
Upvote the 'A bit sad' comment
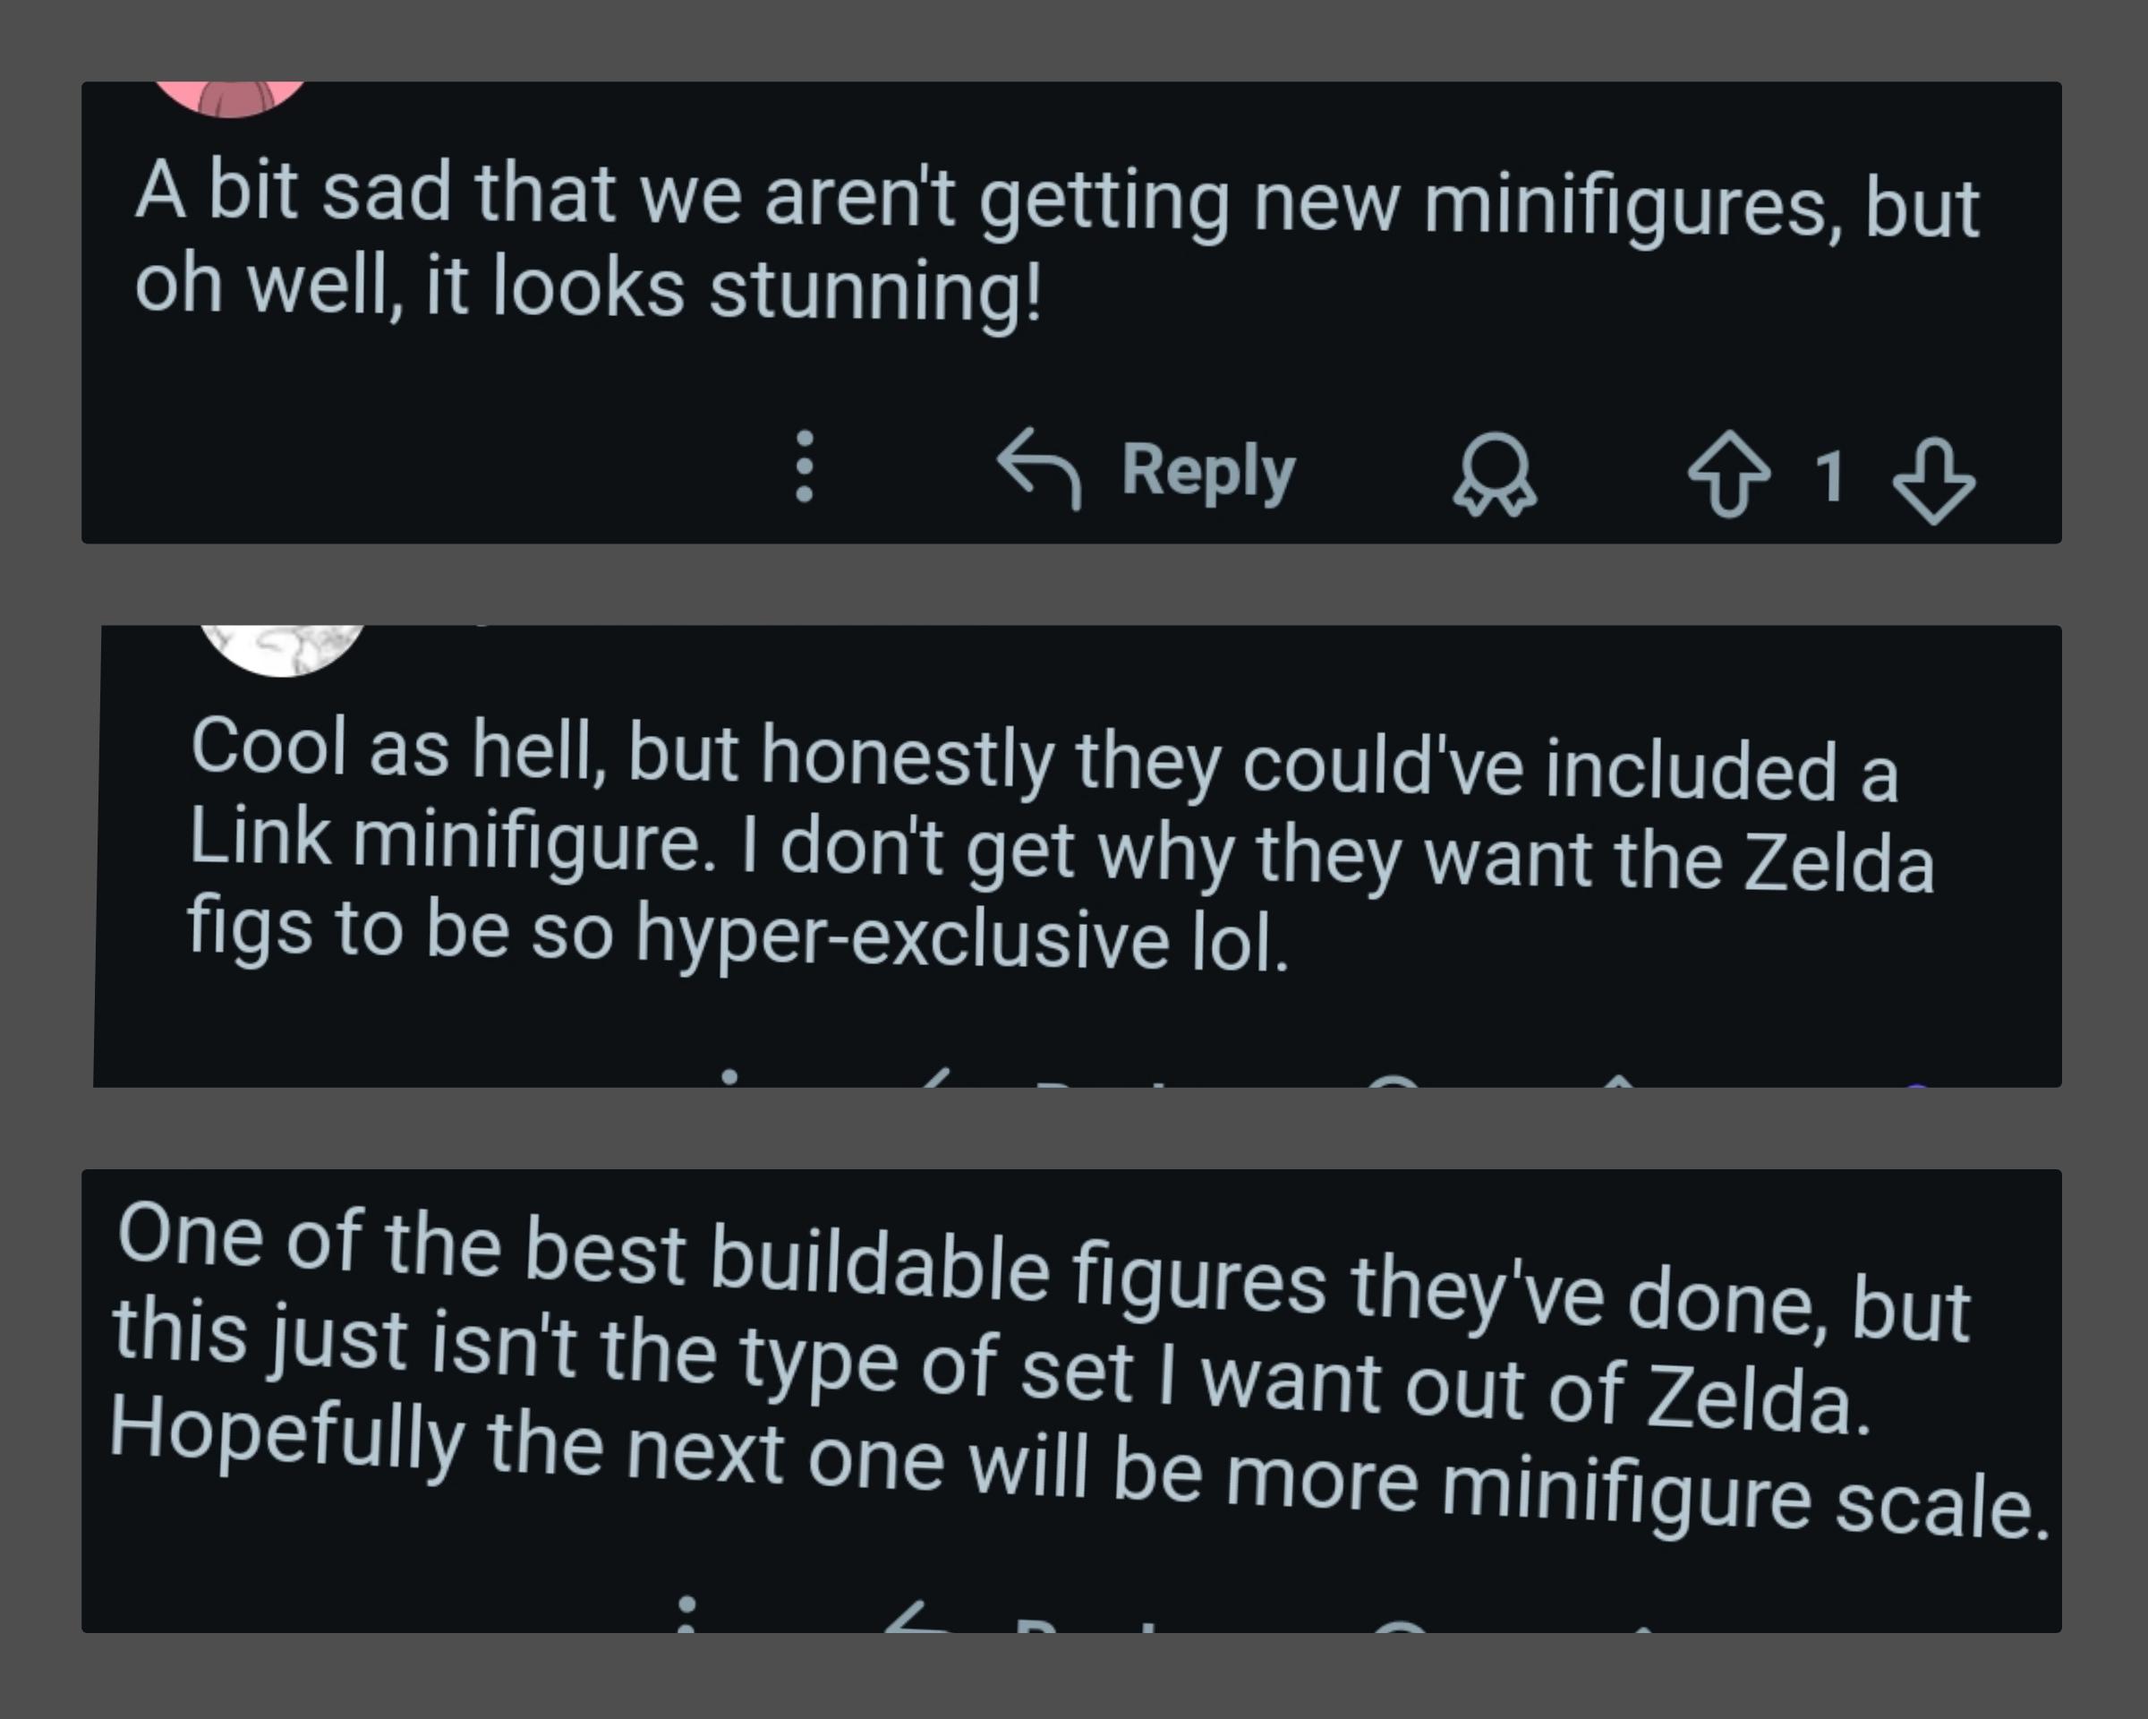pos(1729,475)
